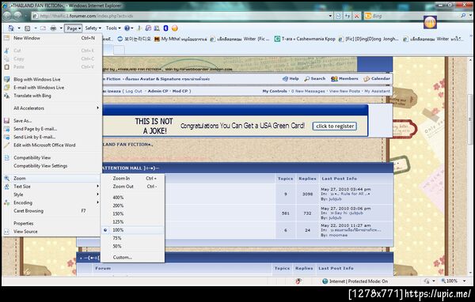The height and width of the screenshot is (302, 475).
Task: Open the Admin CP link
Action: (x=158, y=91)
